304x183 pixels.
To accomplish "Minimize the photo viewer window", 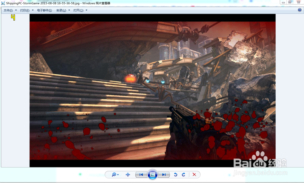I will 283,2.
